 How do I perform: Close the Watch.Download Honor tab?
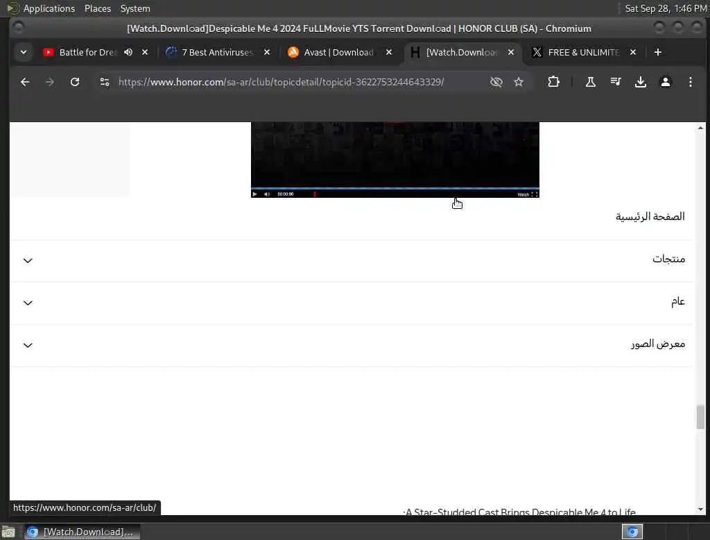pyautogui.click(x=511, y=52)
